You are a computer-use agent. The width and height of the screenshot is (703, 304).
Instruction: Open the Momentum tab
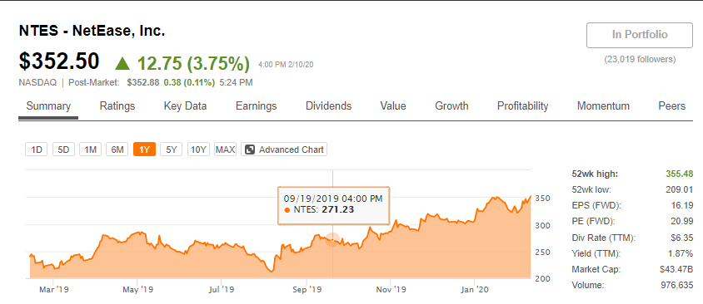(x=603, y=106)
